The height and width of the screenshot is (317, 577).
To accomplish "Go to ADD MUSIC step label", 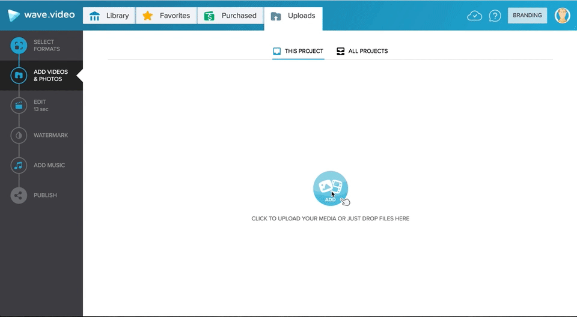I will point(49,166).
